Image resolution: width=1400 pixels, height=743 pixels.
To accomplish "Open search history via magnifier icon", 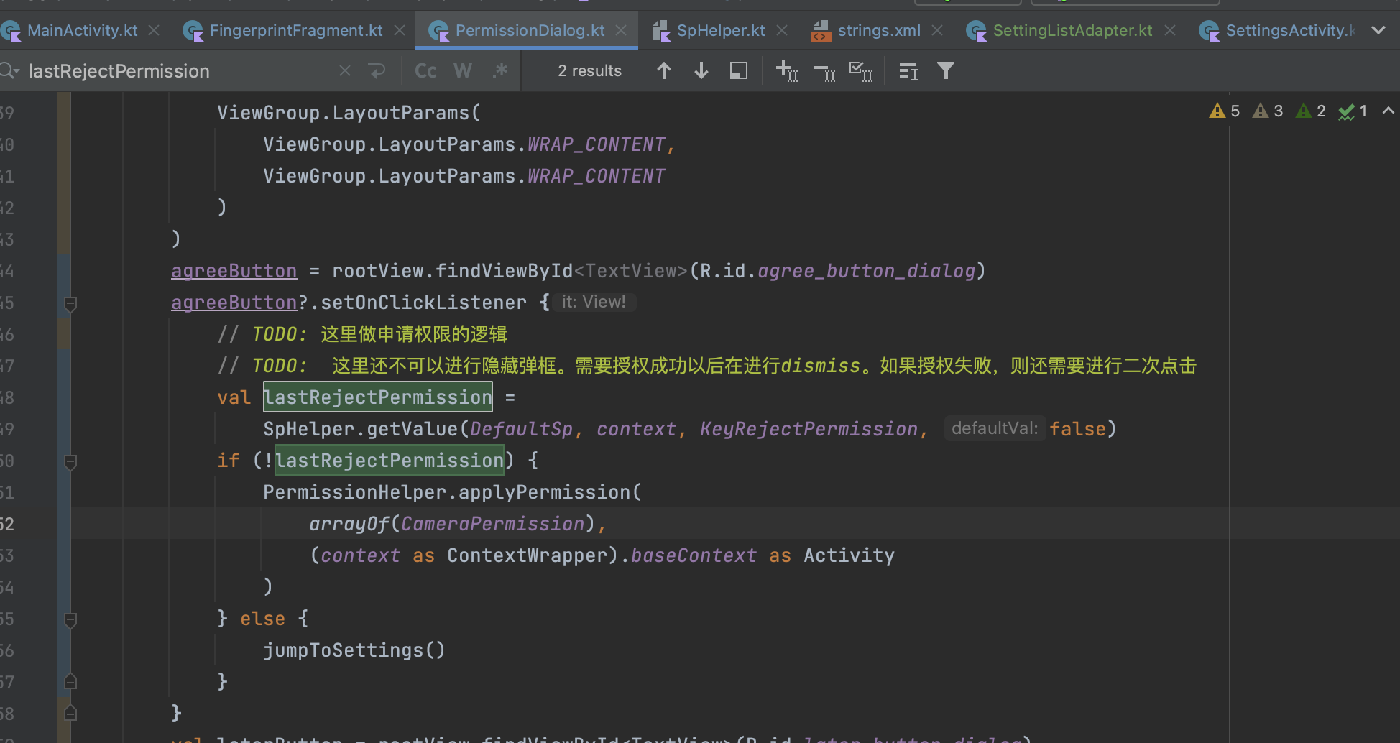I will tap(9, 70).
